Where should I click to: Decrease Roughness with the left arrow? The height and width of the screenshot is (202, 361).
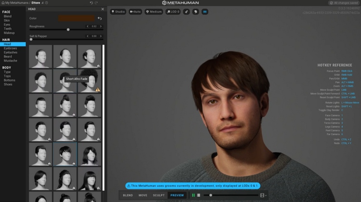coord(88,26)
